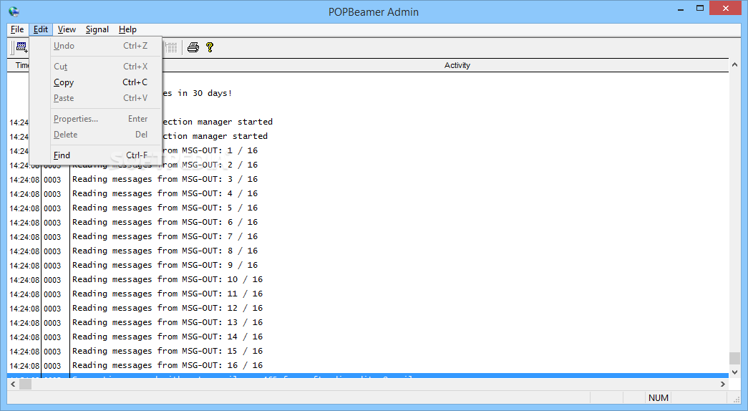
Task: Maximize the POPBeamer Admin window
Action: pos(700,9)
